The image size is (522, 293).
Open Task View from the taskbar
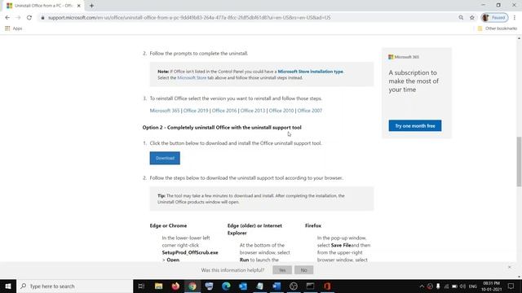tap(141, 286)
